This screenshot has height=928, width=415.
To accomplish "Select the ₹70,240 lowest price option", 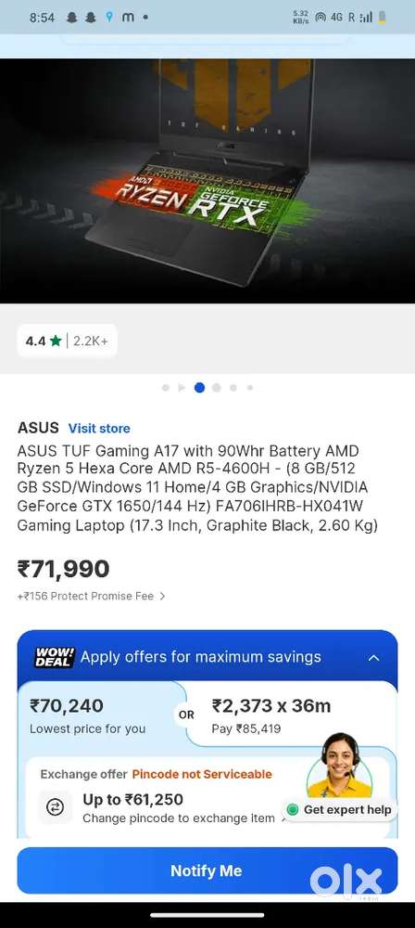I will click(97, 715).
